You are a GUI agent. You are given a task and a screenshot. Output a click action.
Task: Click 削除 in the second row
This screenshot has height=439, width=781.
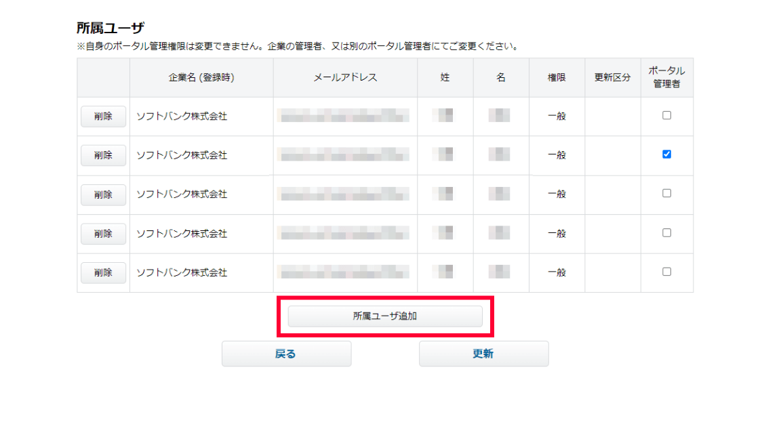click(x=103, y=155)
